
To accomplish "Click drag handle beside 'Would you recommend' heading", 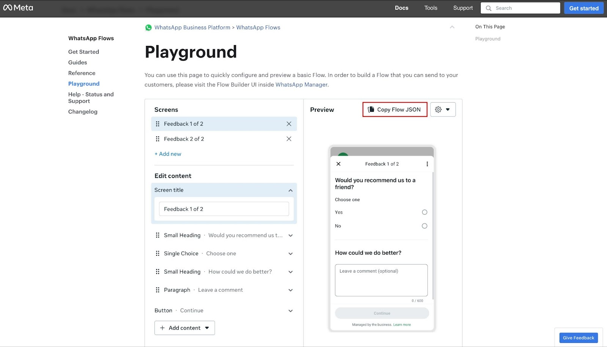I will coord(157,235).
